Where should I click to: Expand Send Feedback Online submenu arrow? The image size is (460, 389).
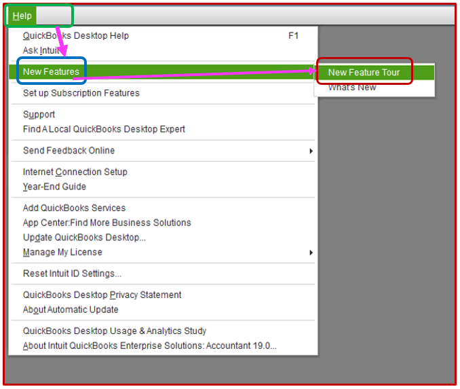click(x=311, y=151)
